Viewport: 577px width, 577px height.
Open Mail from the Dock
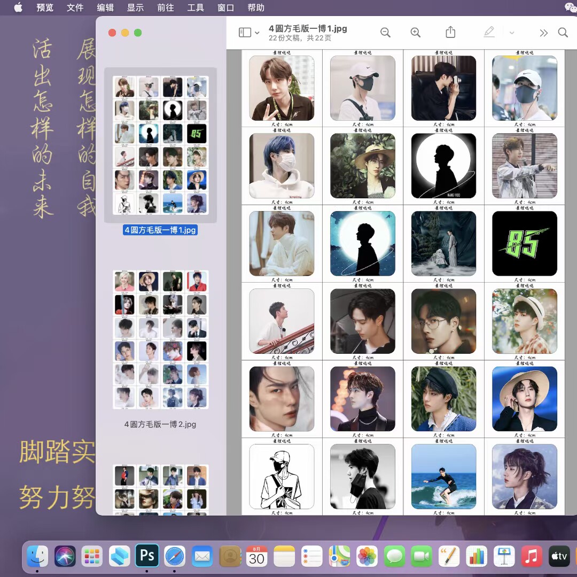pyautogui.click(x=202, y=556)
